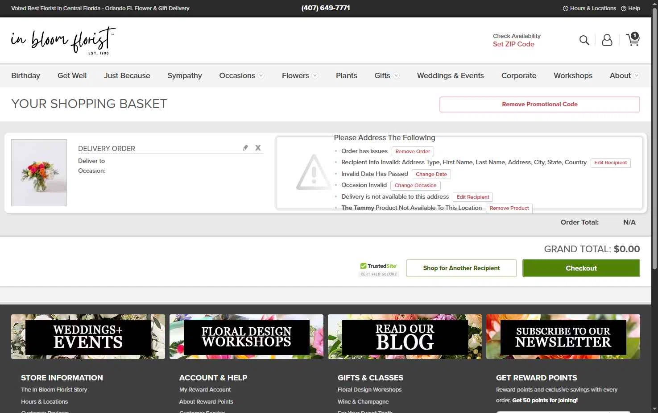Image resolution: width=658 pixels, height=413 pixels.
Task: Click Edit Recipient for delivery unavailable
Action: click(x=473, y=197)
